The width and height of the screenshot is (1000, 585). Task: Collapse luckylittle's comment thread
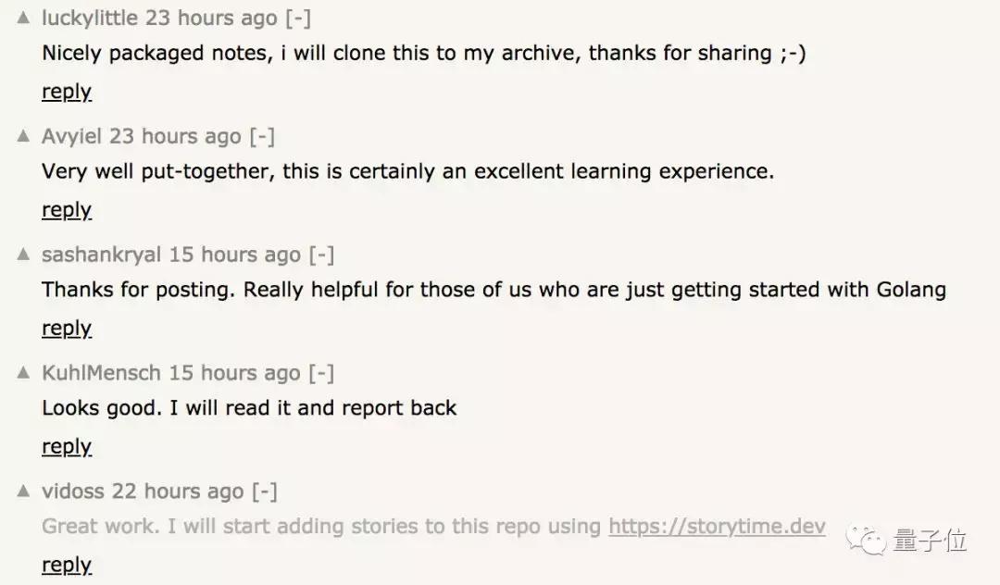click(x=297, y=19)
